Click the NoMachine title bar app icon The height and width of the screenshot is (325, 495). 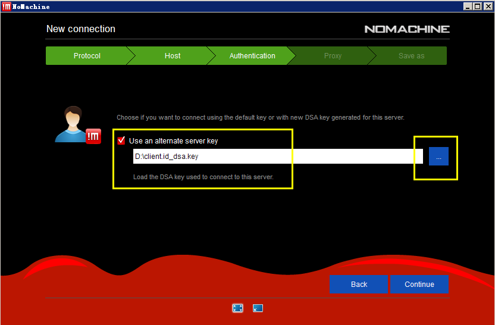coord(7,7)
